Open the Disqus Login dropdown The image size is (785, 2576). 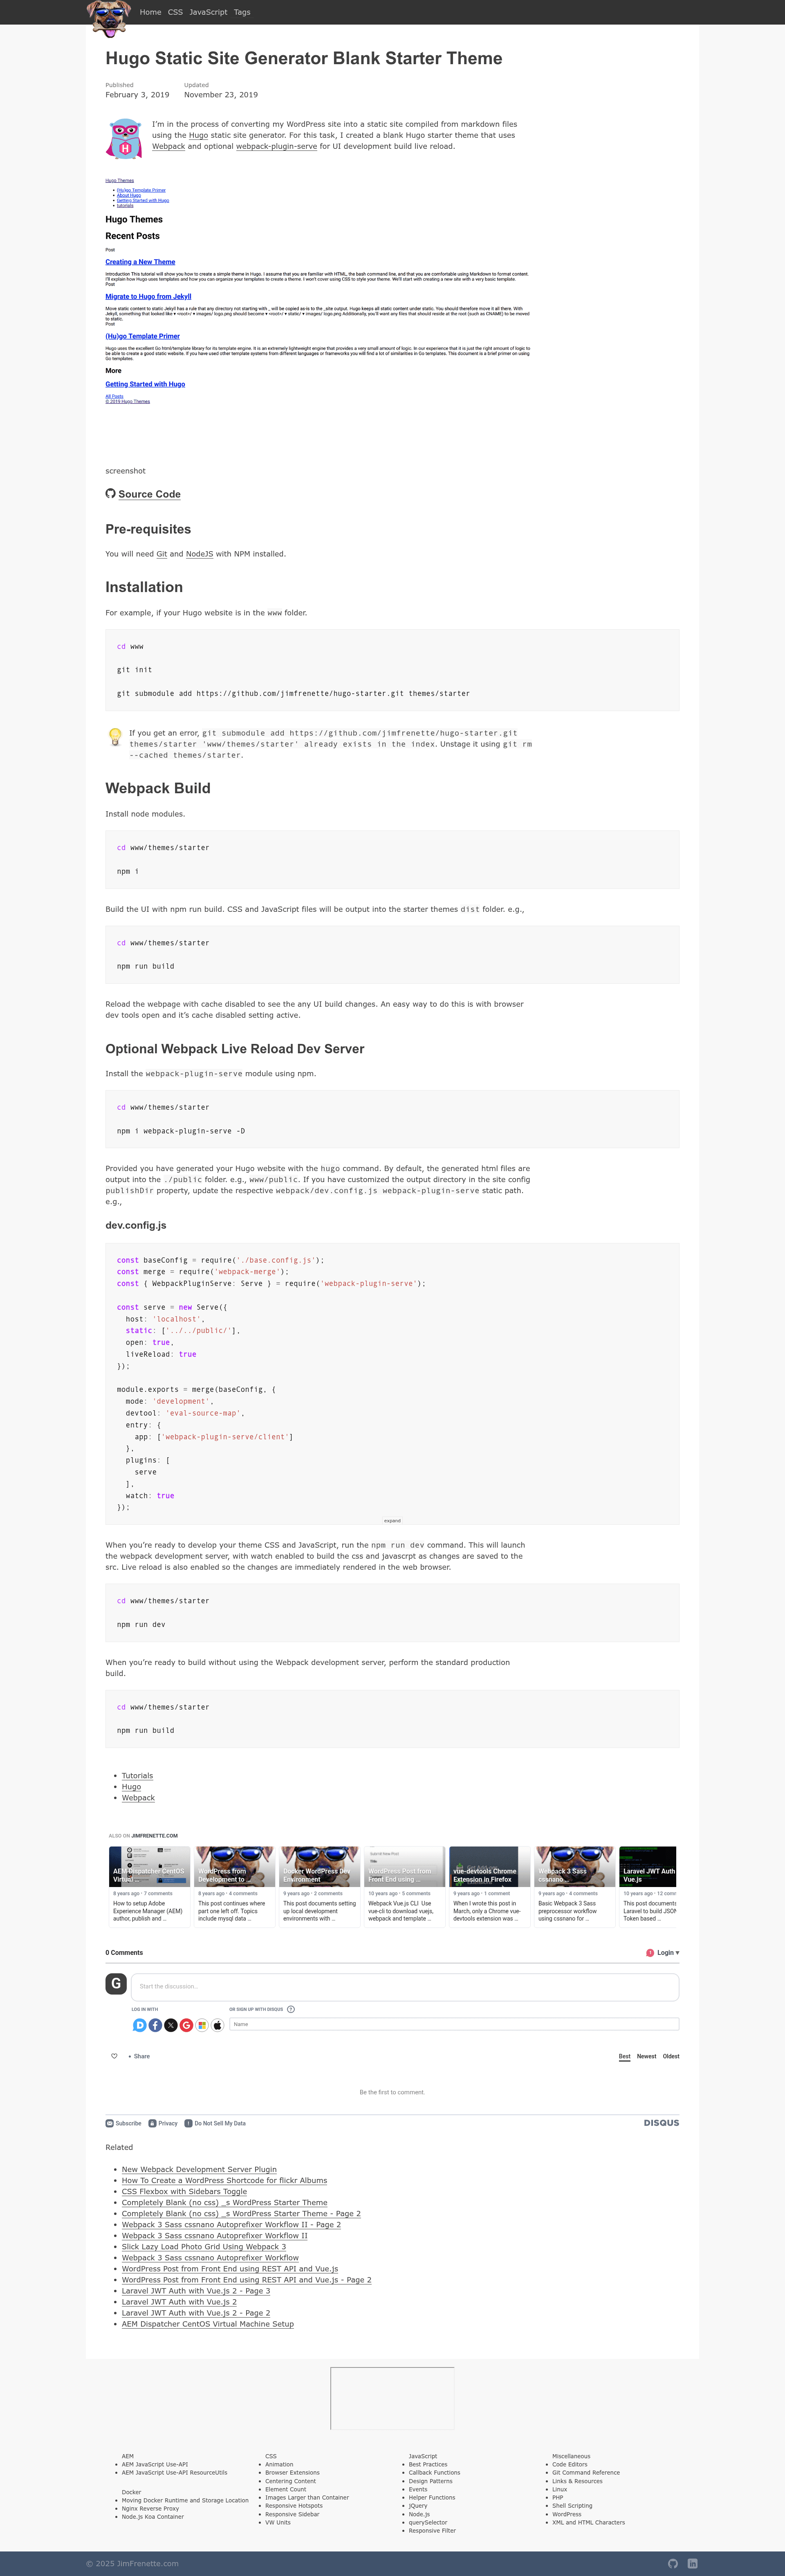(662, 1952)
